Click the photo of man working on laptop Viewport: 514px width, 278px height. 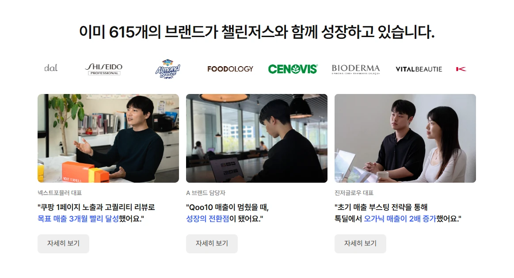click(257, 138)
